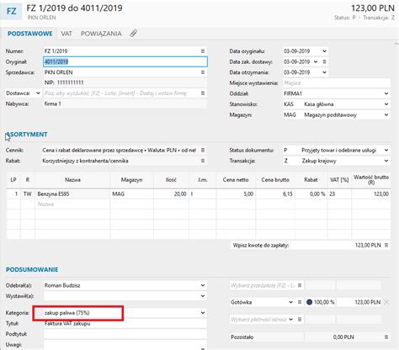
Task: Click Rabat cell 0,00 %
Action: (311, 194)
